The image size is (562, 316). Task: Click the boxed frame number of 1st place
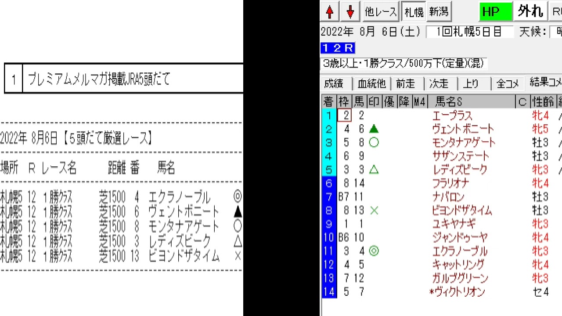click(x=345, y=115)
